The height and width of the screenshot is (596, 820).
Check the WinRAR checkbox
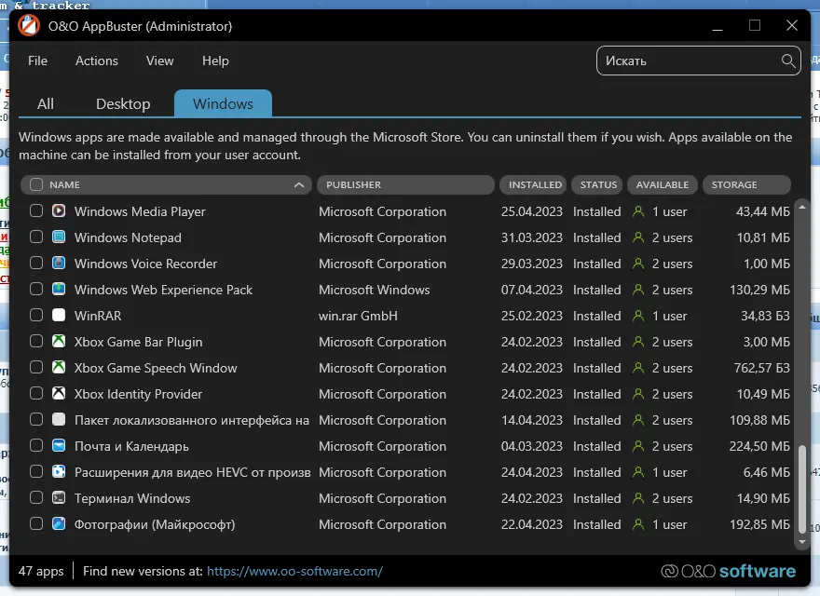(36, 316)
